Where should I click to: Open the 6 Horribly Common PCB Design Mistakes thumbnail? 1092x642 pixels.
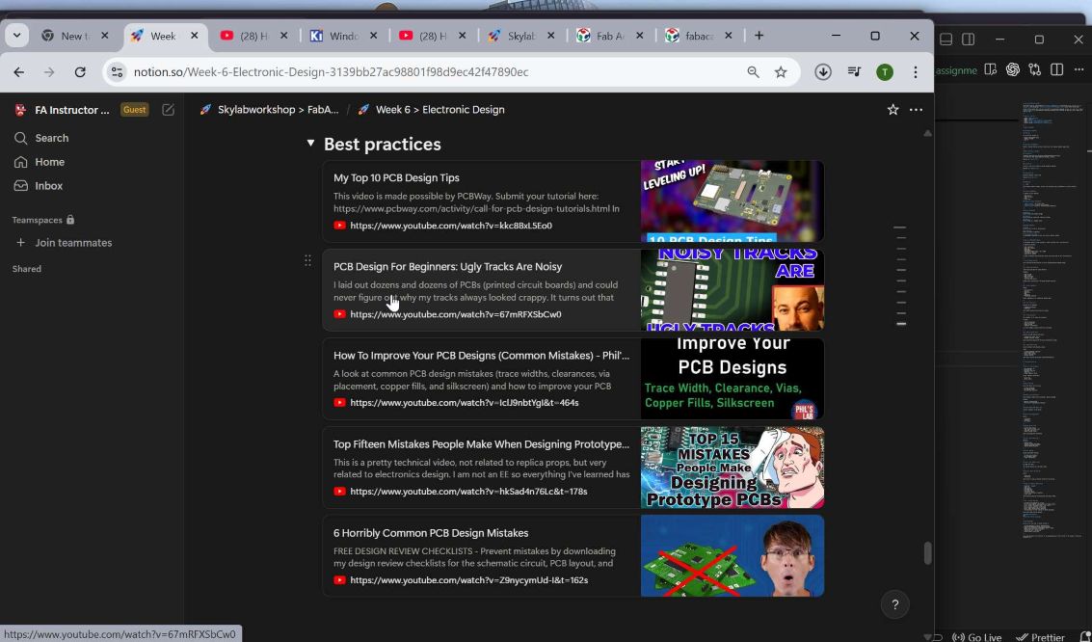click(732, 556)
